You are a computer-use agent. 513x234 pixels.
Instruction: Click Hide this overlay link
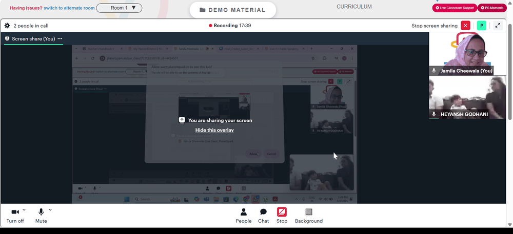point(214,130)
